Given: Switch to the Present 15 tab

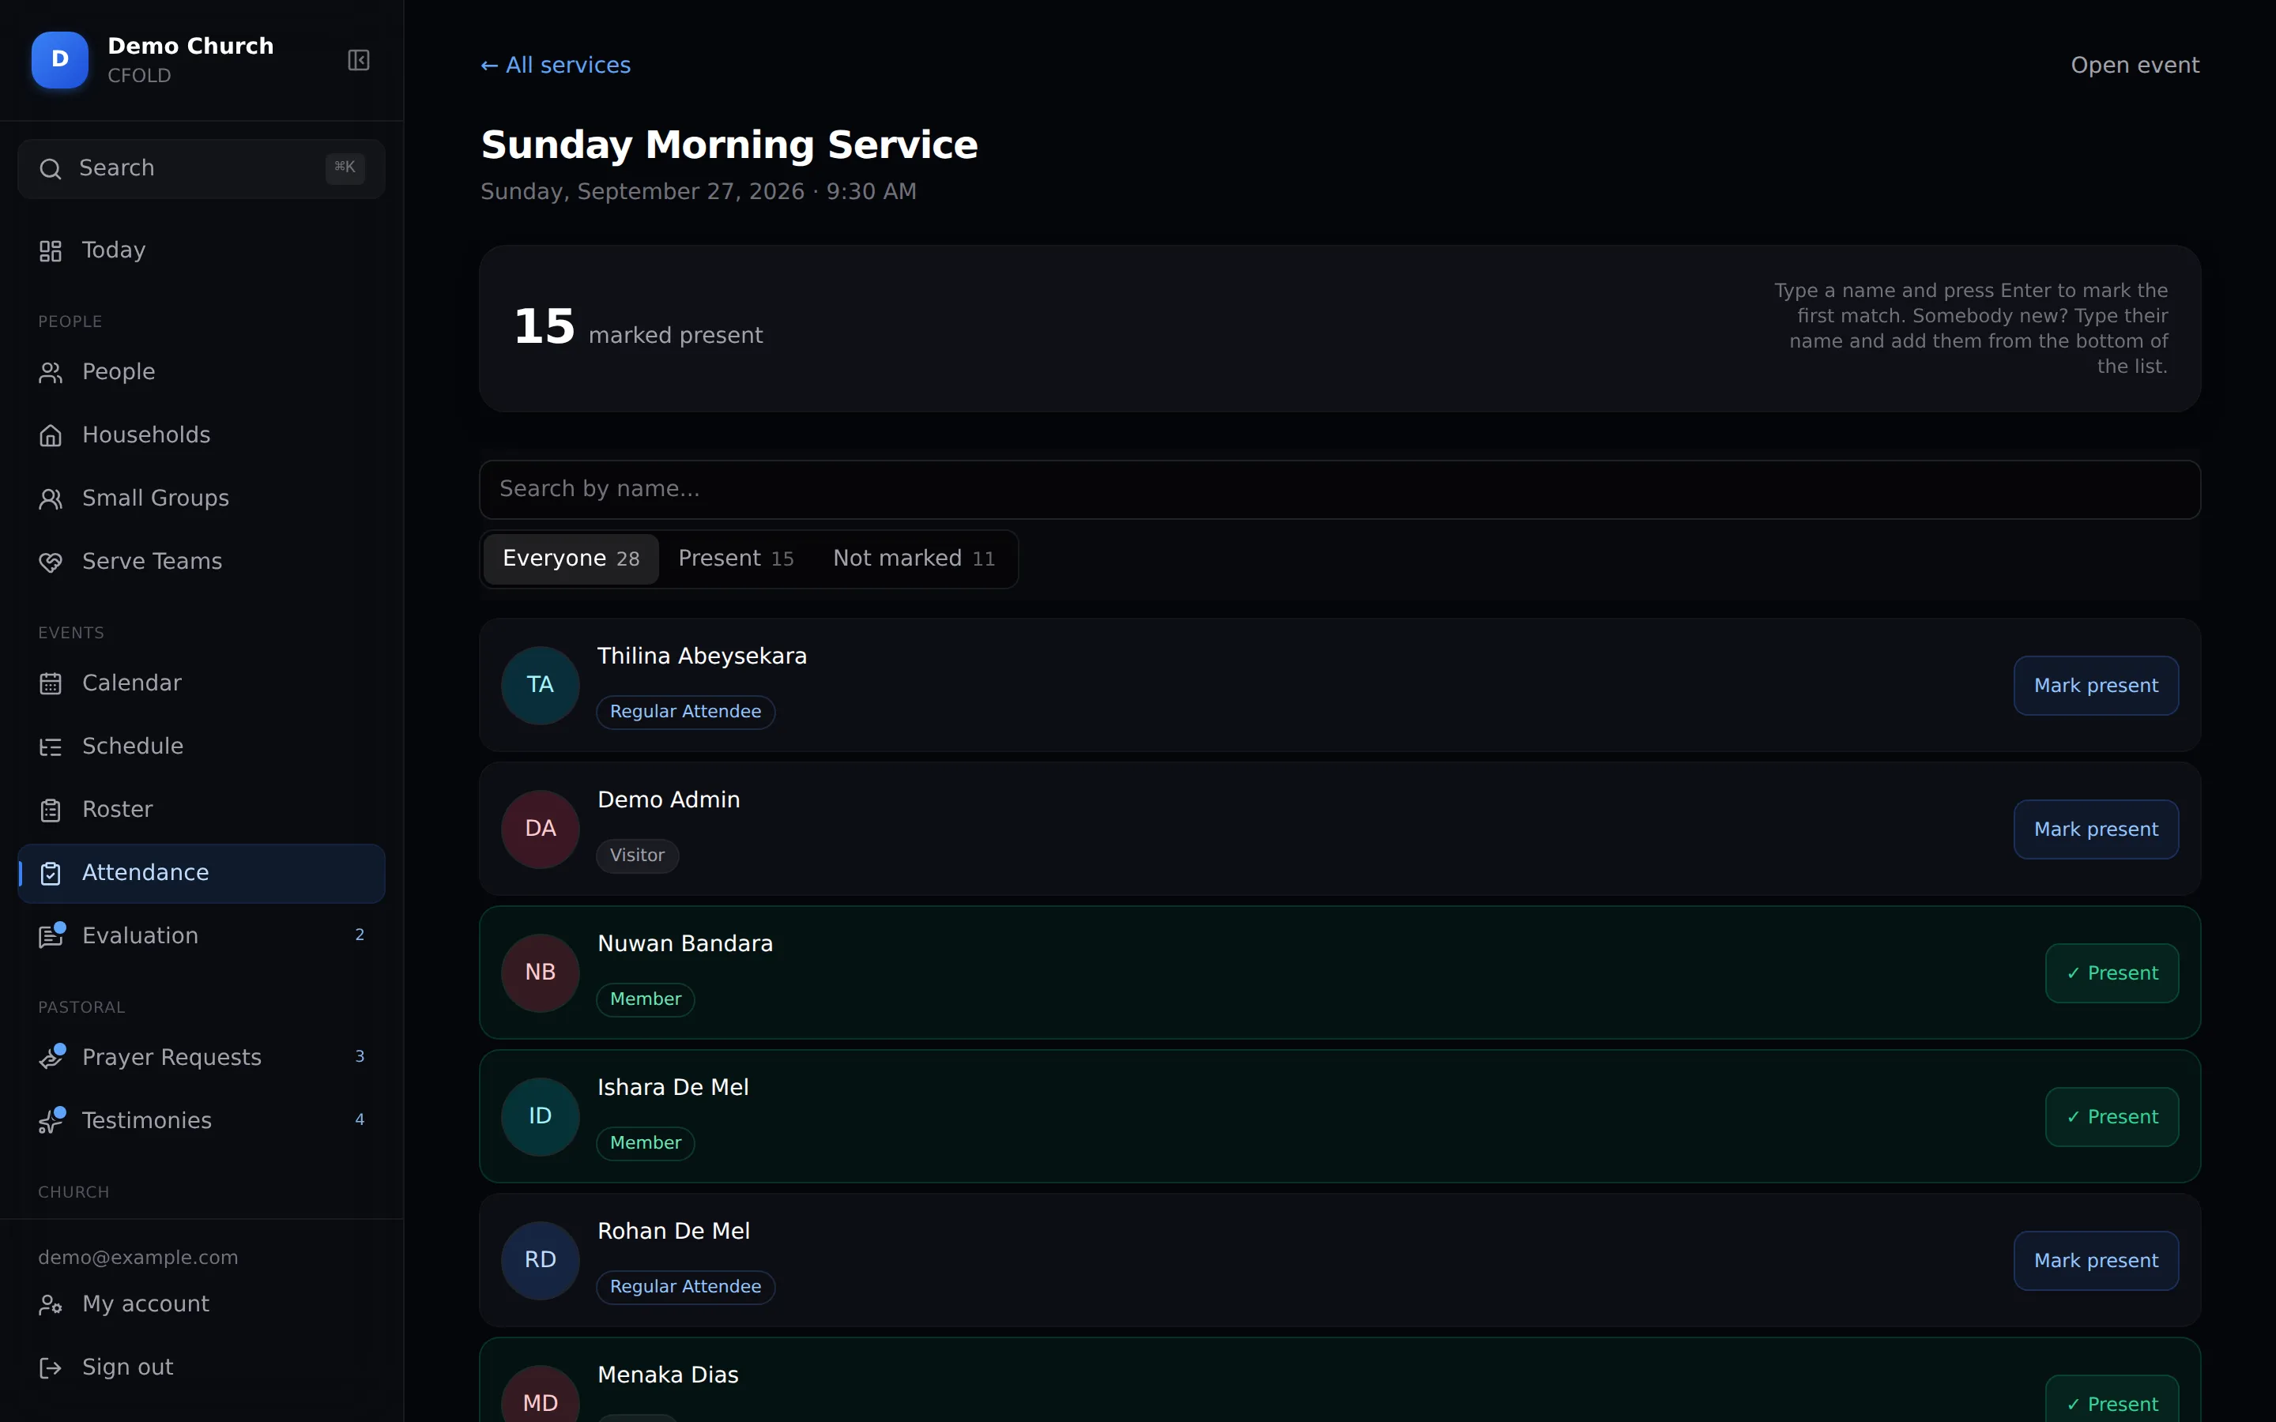Looking at the screenshot, I should [736, 559].
